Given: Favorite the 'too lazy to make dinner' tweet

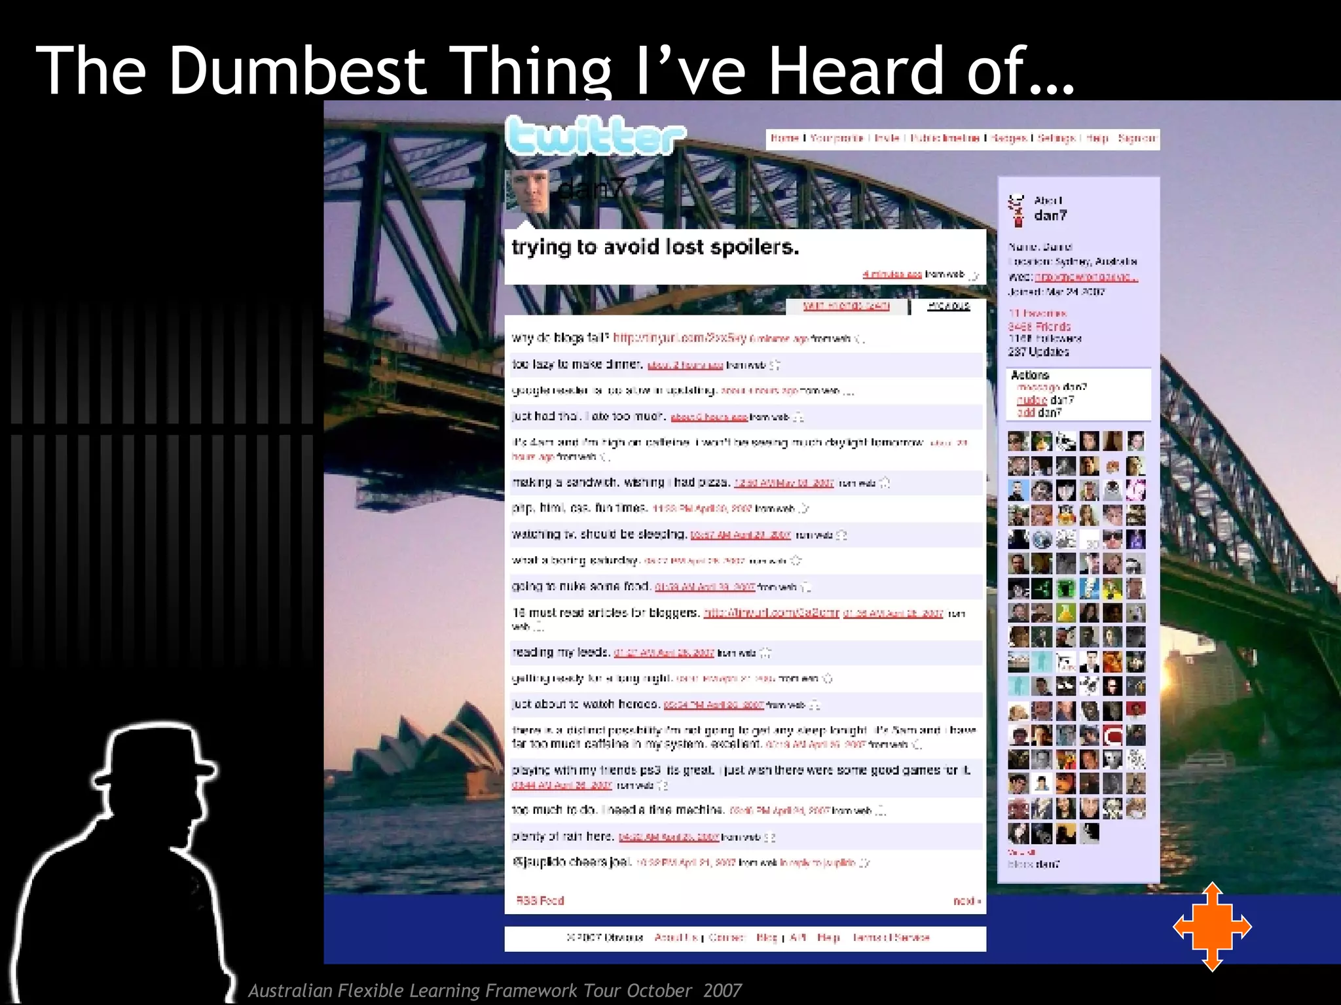Looking at the screenshot, I should [x=775, y=365].
